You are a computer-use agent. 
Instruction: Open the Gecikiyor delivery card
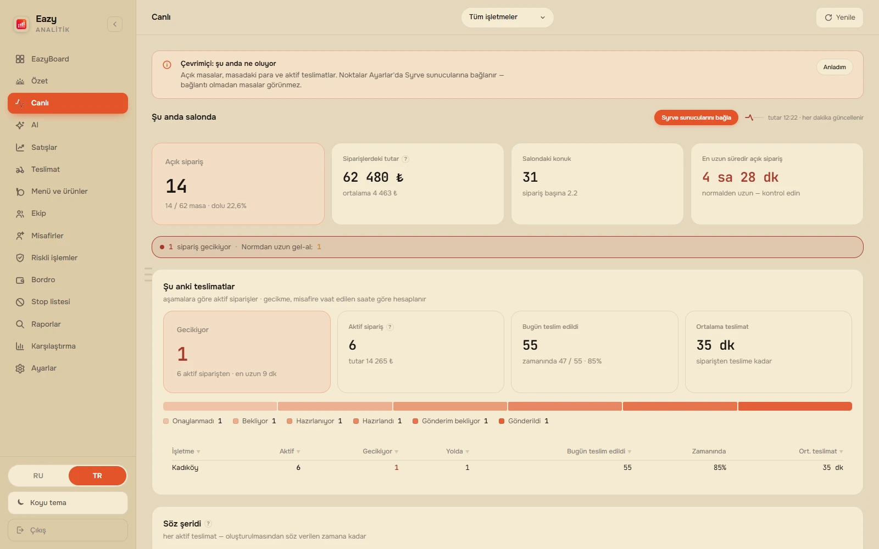(x=247, y=352)
